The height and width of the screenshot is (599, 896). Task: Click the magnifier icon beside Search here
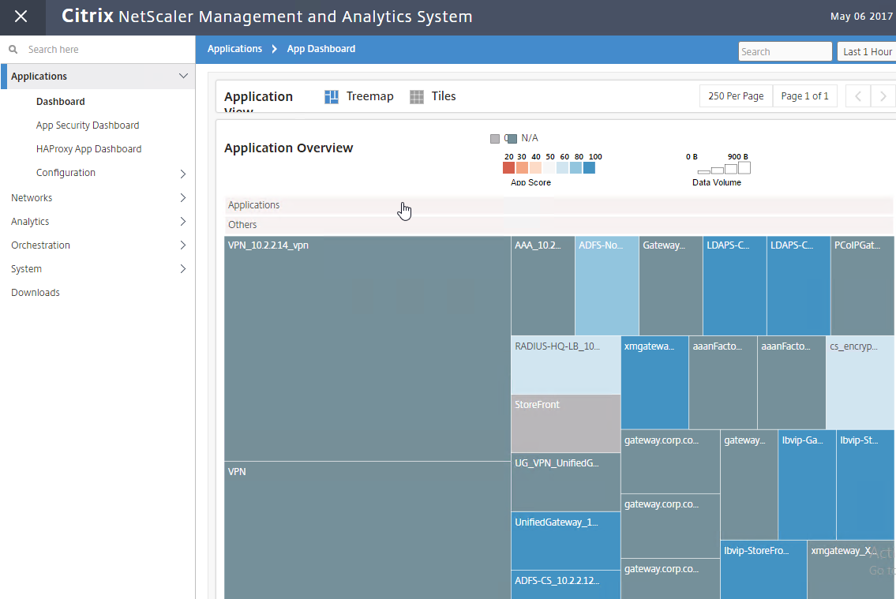click(13, 50)
